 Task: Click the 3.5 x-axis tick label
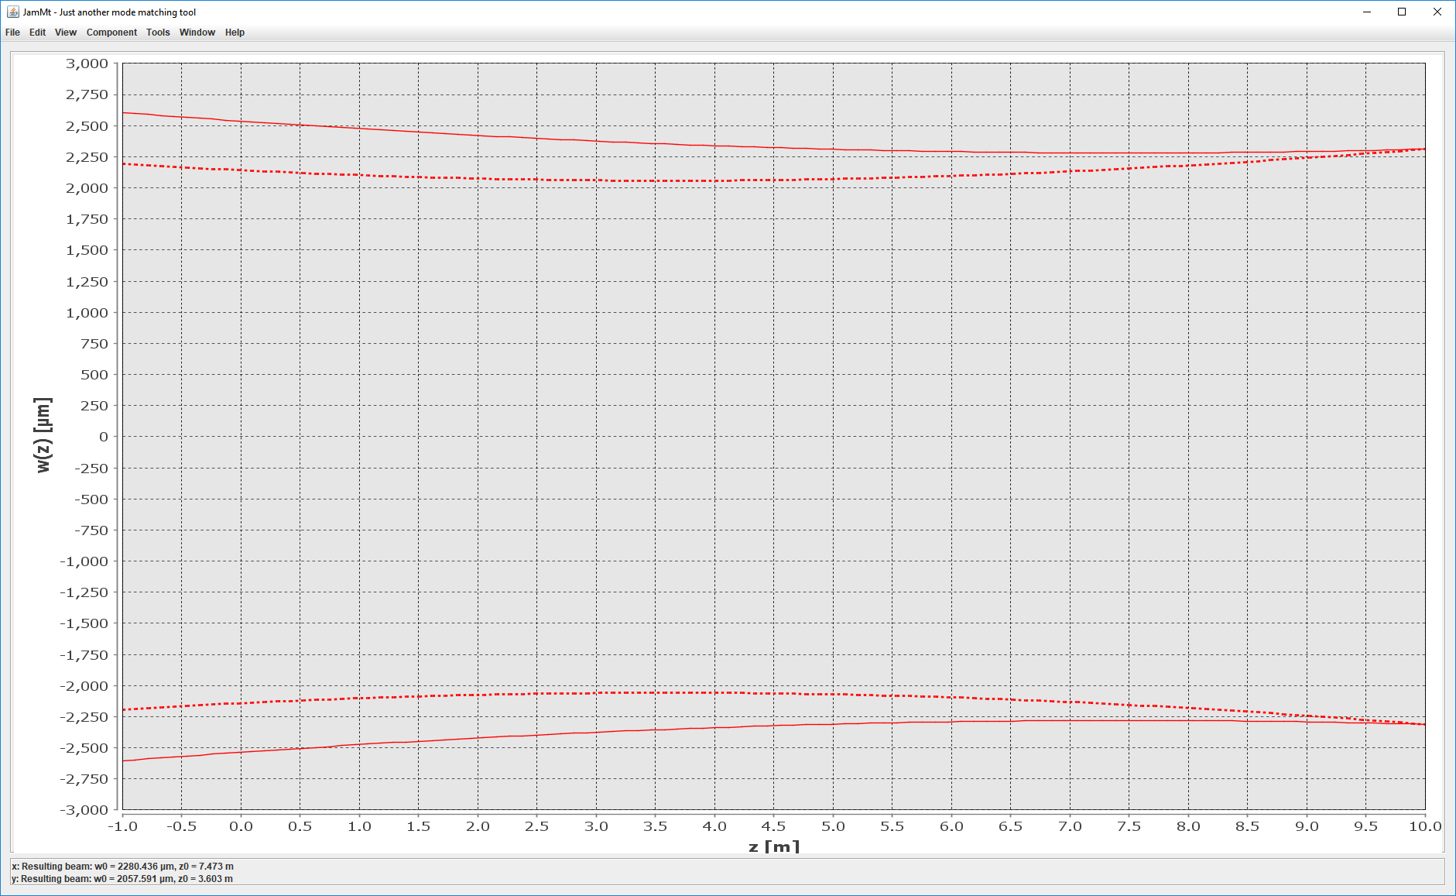point(655,826)
